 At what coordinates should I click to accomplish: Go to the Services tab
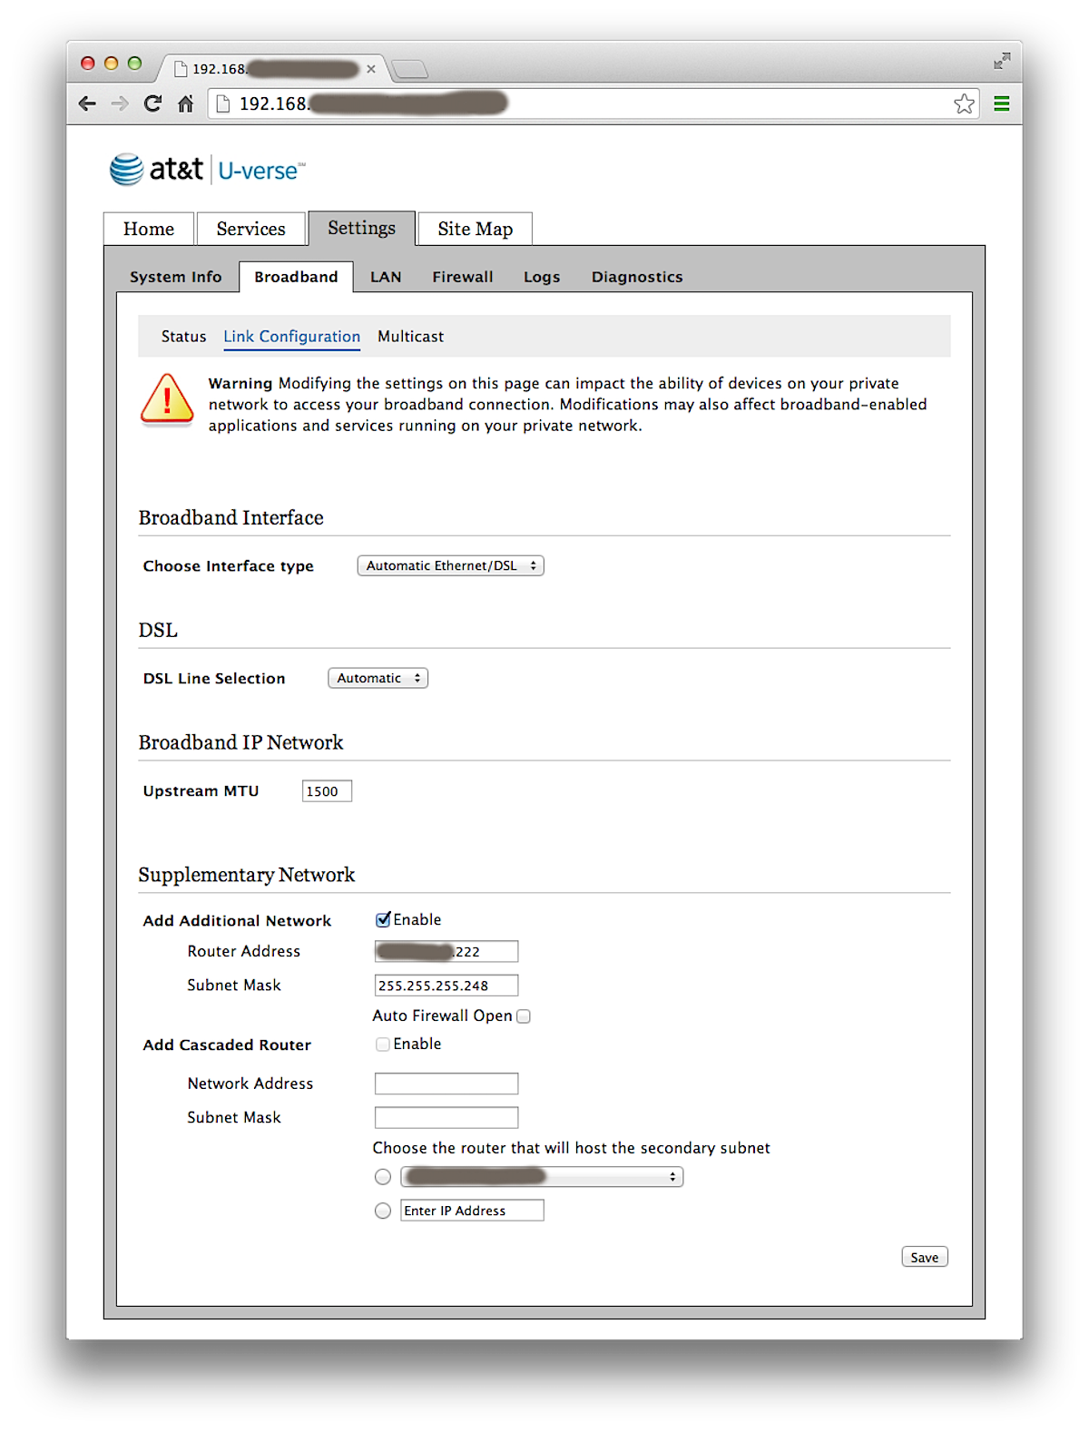tap(250, 229)
